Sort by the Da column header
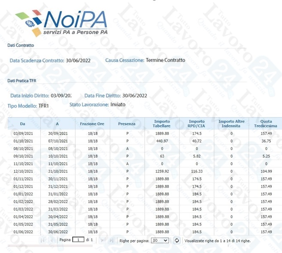Image resolution: width=282 pixels, height=253 pixels. [24, 124]
